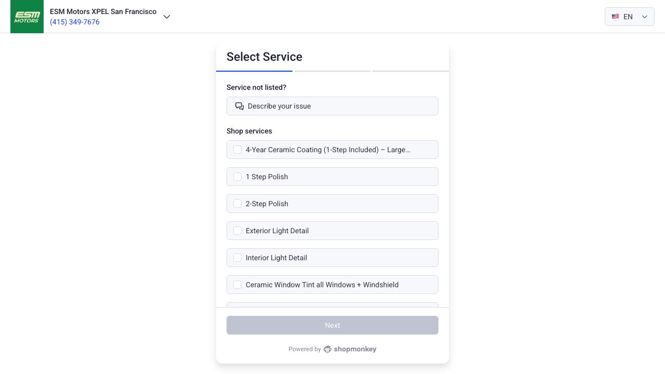
Task: Click the ESM Motors XPEL San Francisco name
Action: [x=103, y=11]
